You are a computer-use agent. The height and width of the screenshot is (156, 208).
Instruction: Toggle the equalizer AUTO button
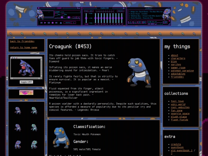[x=91, y=11]
